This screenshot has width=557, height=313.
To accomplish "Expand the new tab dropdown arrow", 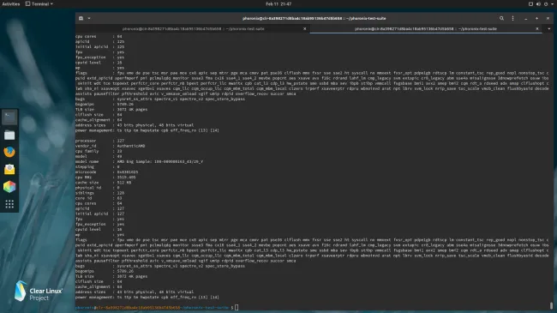I will click(x=89, y=18).
